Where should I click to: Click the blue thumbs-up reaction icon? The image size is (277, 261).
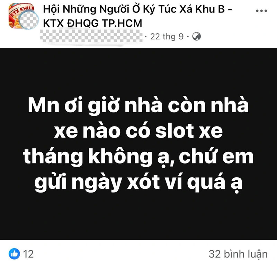(14, 254)
